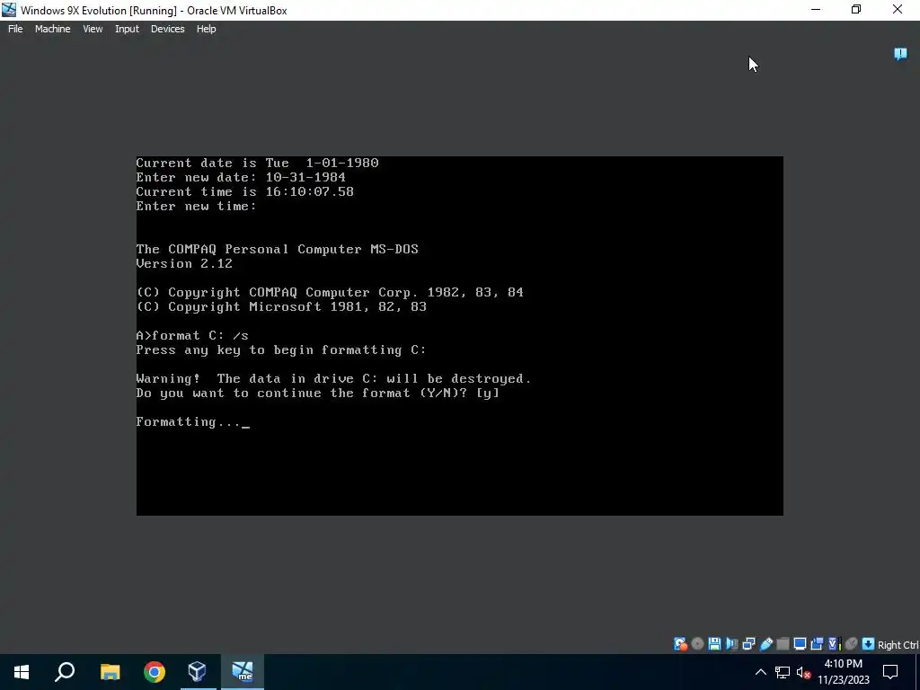This screenshot has width=920, height=690.
Task: Open the VirtualBox notification center icon
Action: pyautogui.click(x=900, y=55)
